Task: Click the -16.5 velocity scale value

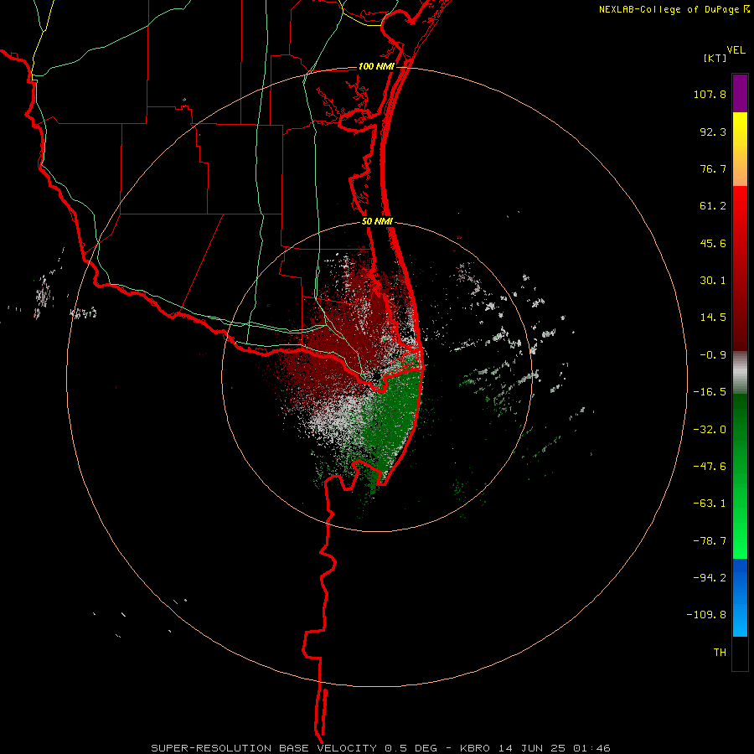Action: (x=710, y=392)
